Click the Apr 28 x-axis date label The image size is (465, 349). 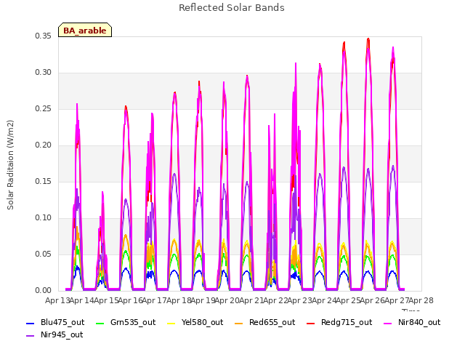click(x=421, y=300)
